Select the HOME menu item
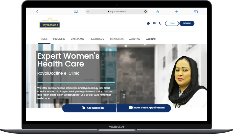 click(x=44, y=39)
